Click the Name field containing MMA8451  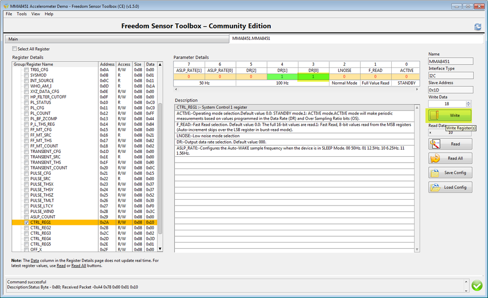tap(451, 61)
